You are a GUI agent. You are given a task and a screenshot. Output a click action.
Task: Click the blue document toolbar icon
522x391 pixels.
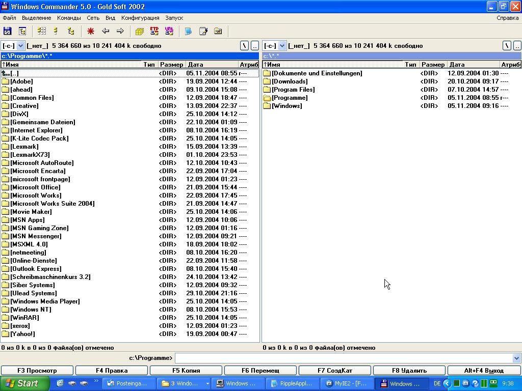(x=188, y=31)
